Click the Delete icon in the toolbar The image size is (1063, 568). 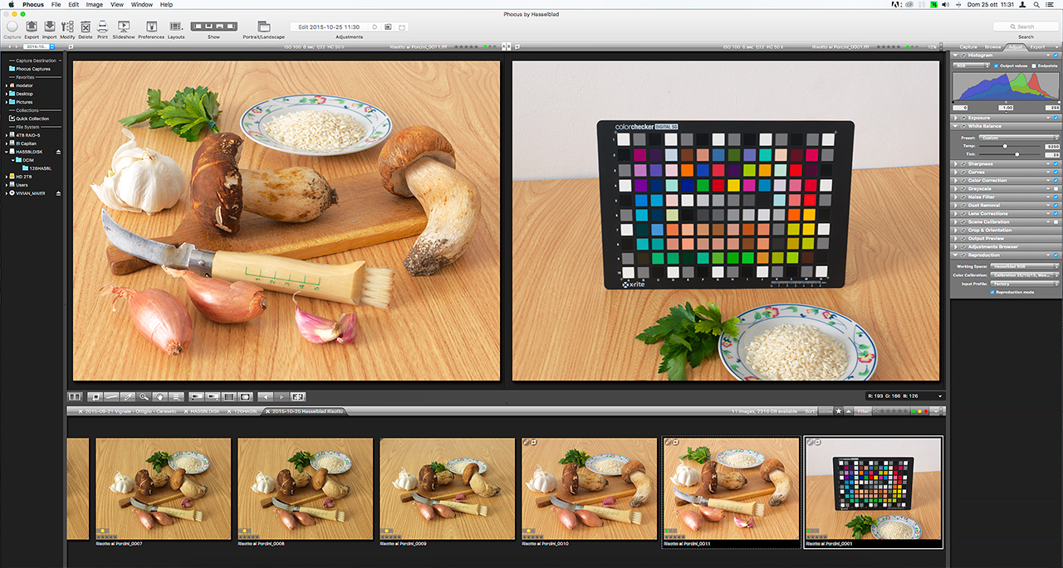pos(86,27)
